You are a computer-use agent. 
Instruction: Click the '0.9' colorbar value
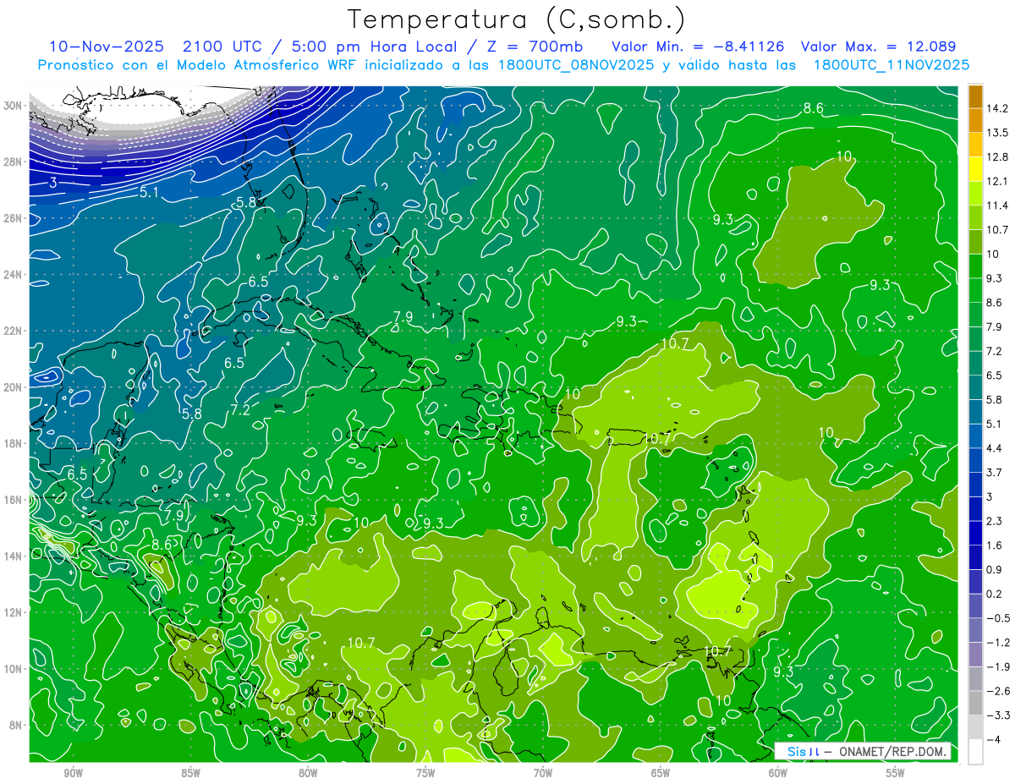click(995, 570)
